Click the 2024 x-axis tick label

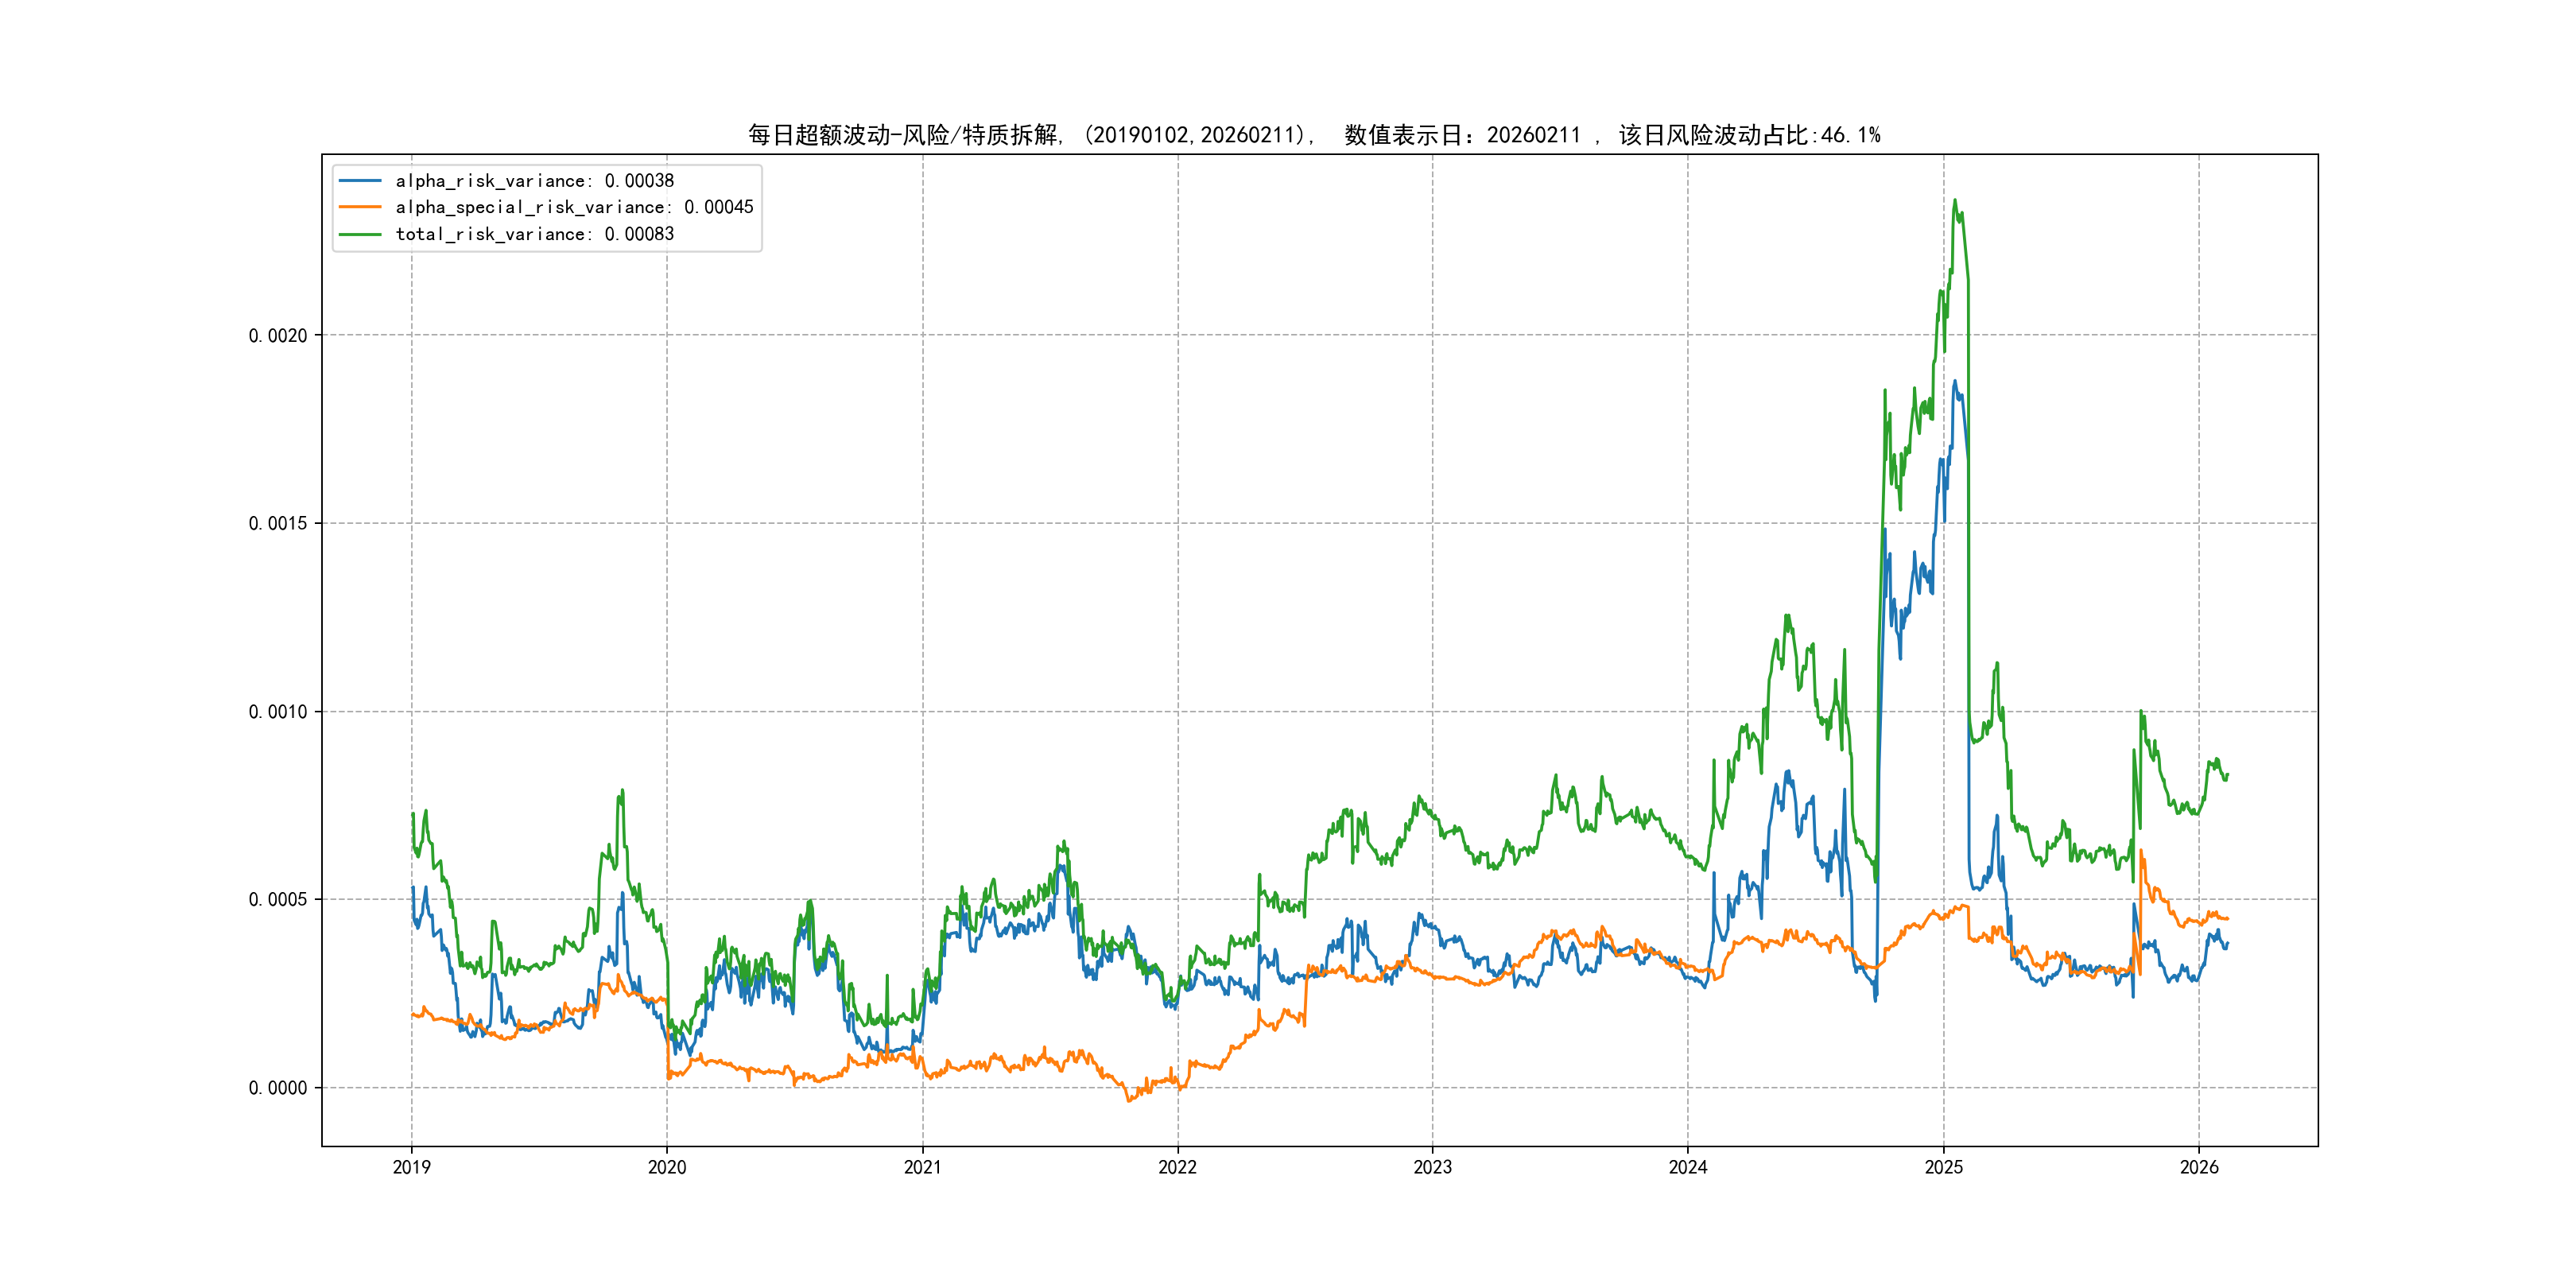point(1688,1167)
